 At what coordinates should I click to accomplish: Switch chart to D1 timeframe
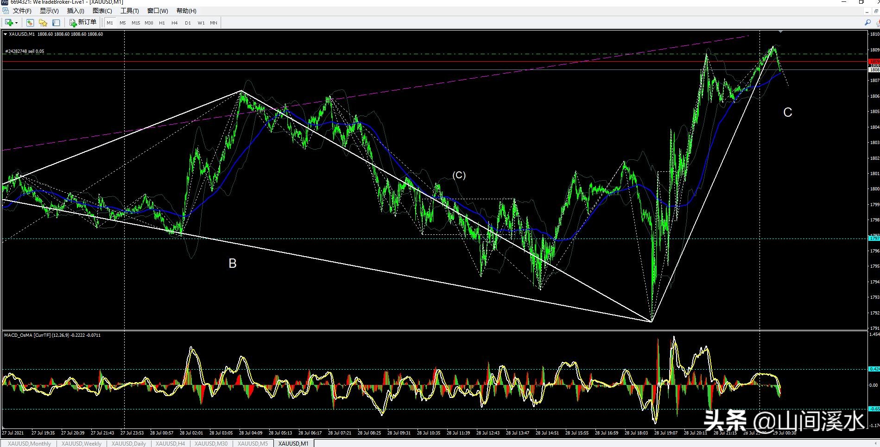(188, 23)
